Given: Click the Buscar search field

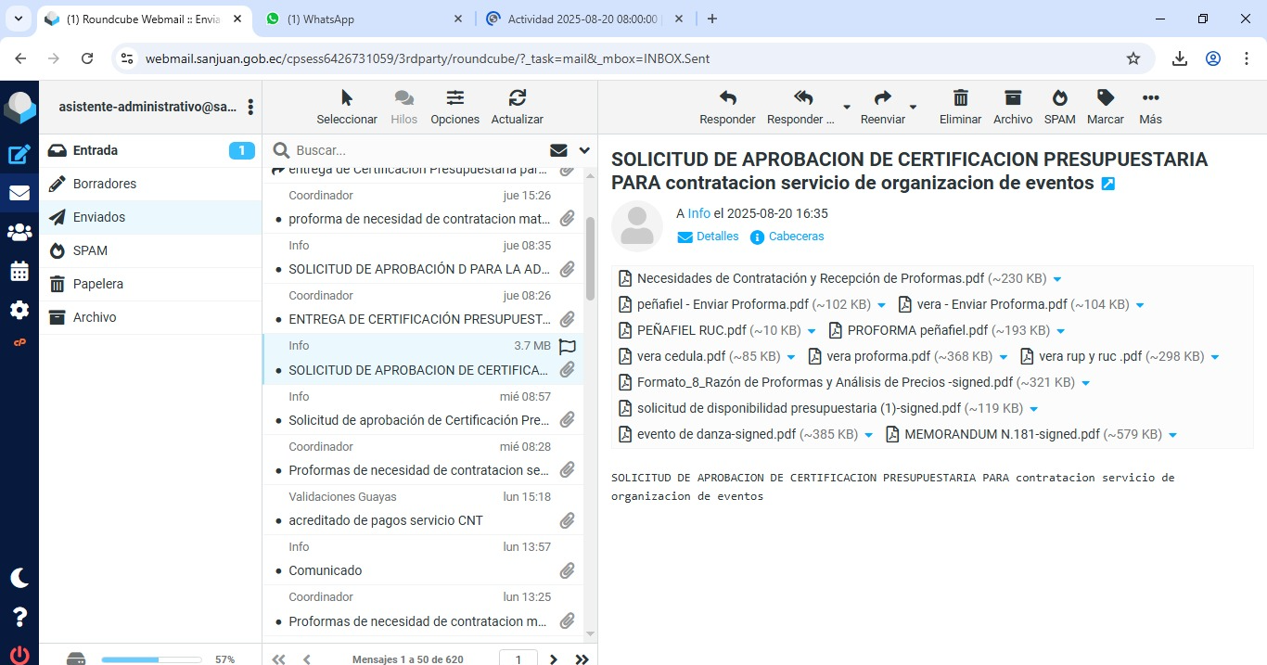Looking at the screenshot, I should point(417,150).
